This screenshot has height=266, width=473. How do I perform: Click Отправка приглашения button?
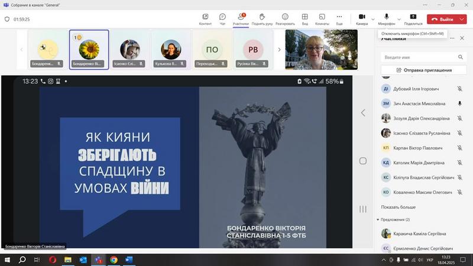pos(424,70)
